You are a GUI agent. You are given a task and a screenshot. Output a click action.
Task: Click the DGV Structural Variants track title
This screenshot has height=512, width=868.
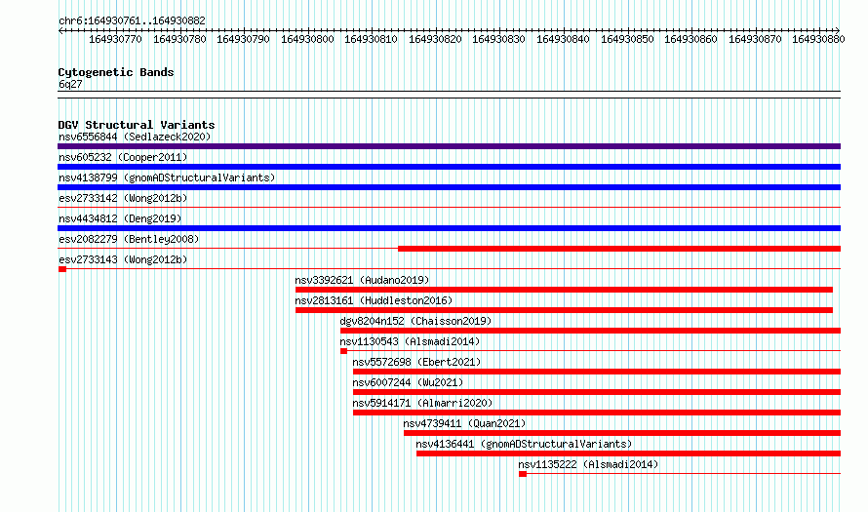pyautogui.click(x=137, y=125)
